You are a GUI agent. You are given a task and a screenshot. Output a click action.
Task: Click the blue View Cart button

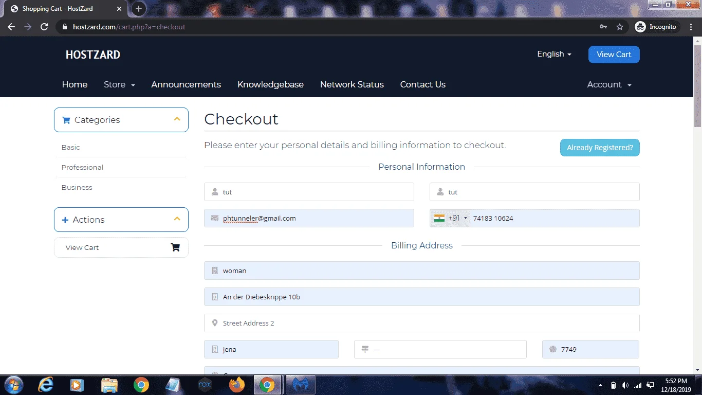[x=614, y=55]
